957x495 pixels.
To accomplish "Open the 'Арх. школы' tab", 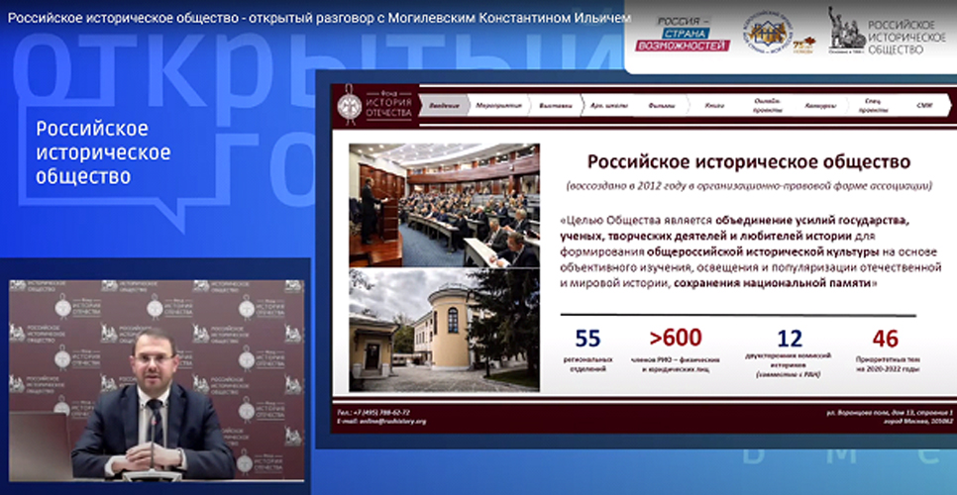I will click(609, 106).
